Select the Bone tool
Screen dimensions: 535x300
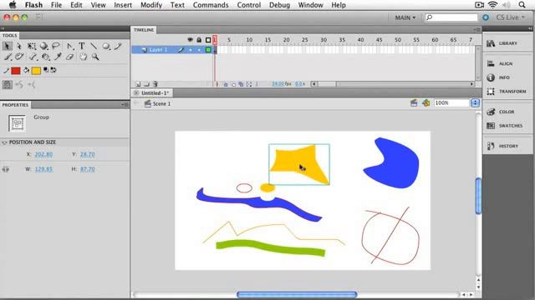click(33, 57)
